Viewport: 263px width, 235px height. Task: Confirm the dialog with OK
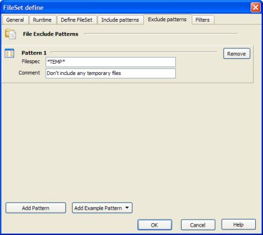[x=154, y=225]
